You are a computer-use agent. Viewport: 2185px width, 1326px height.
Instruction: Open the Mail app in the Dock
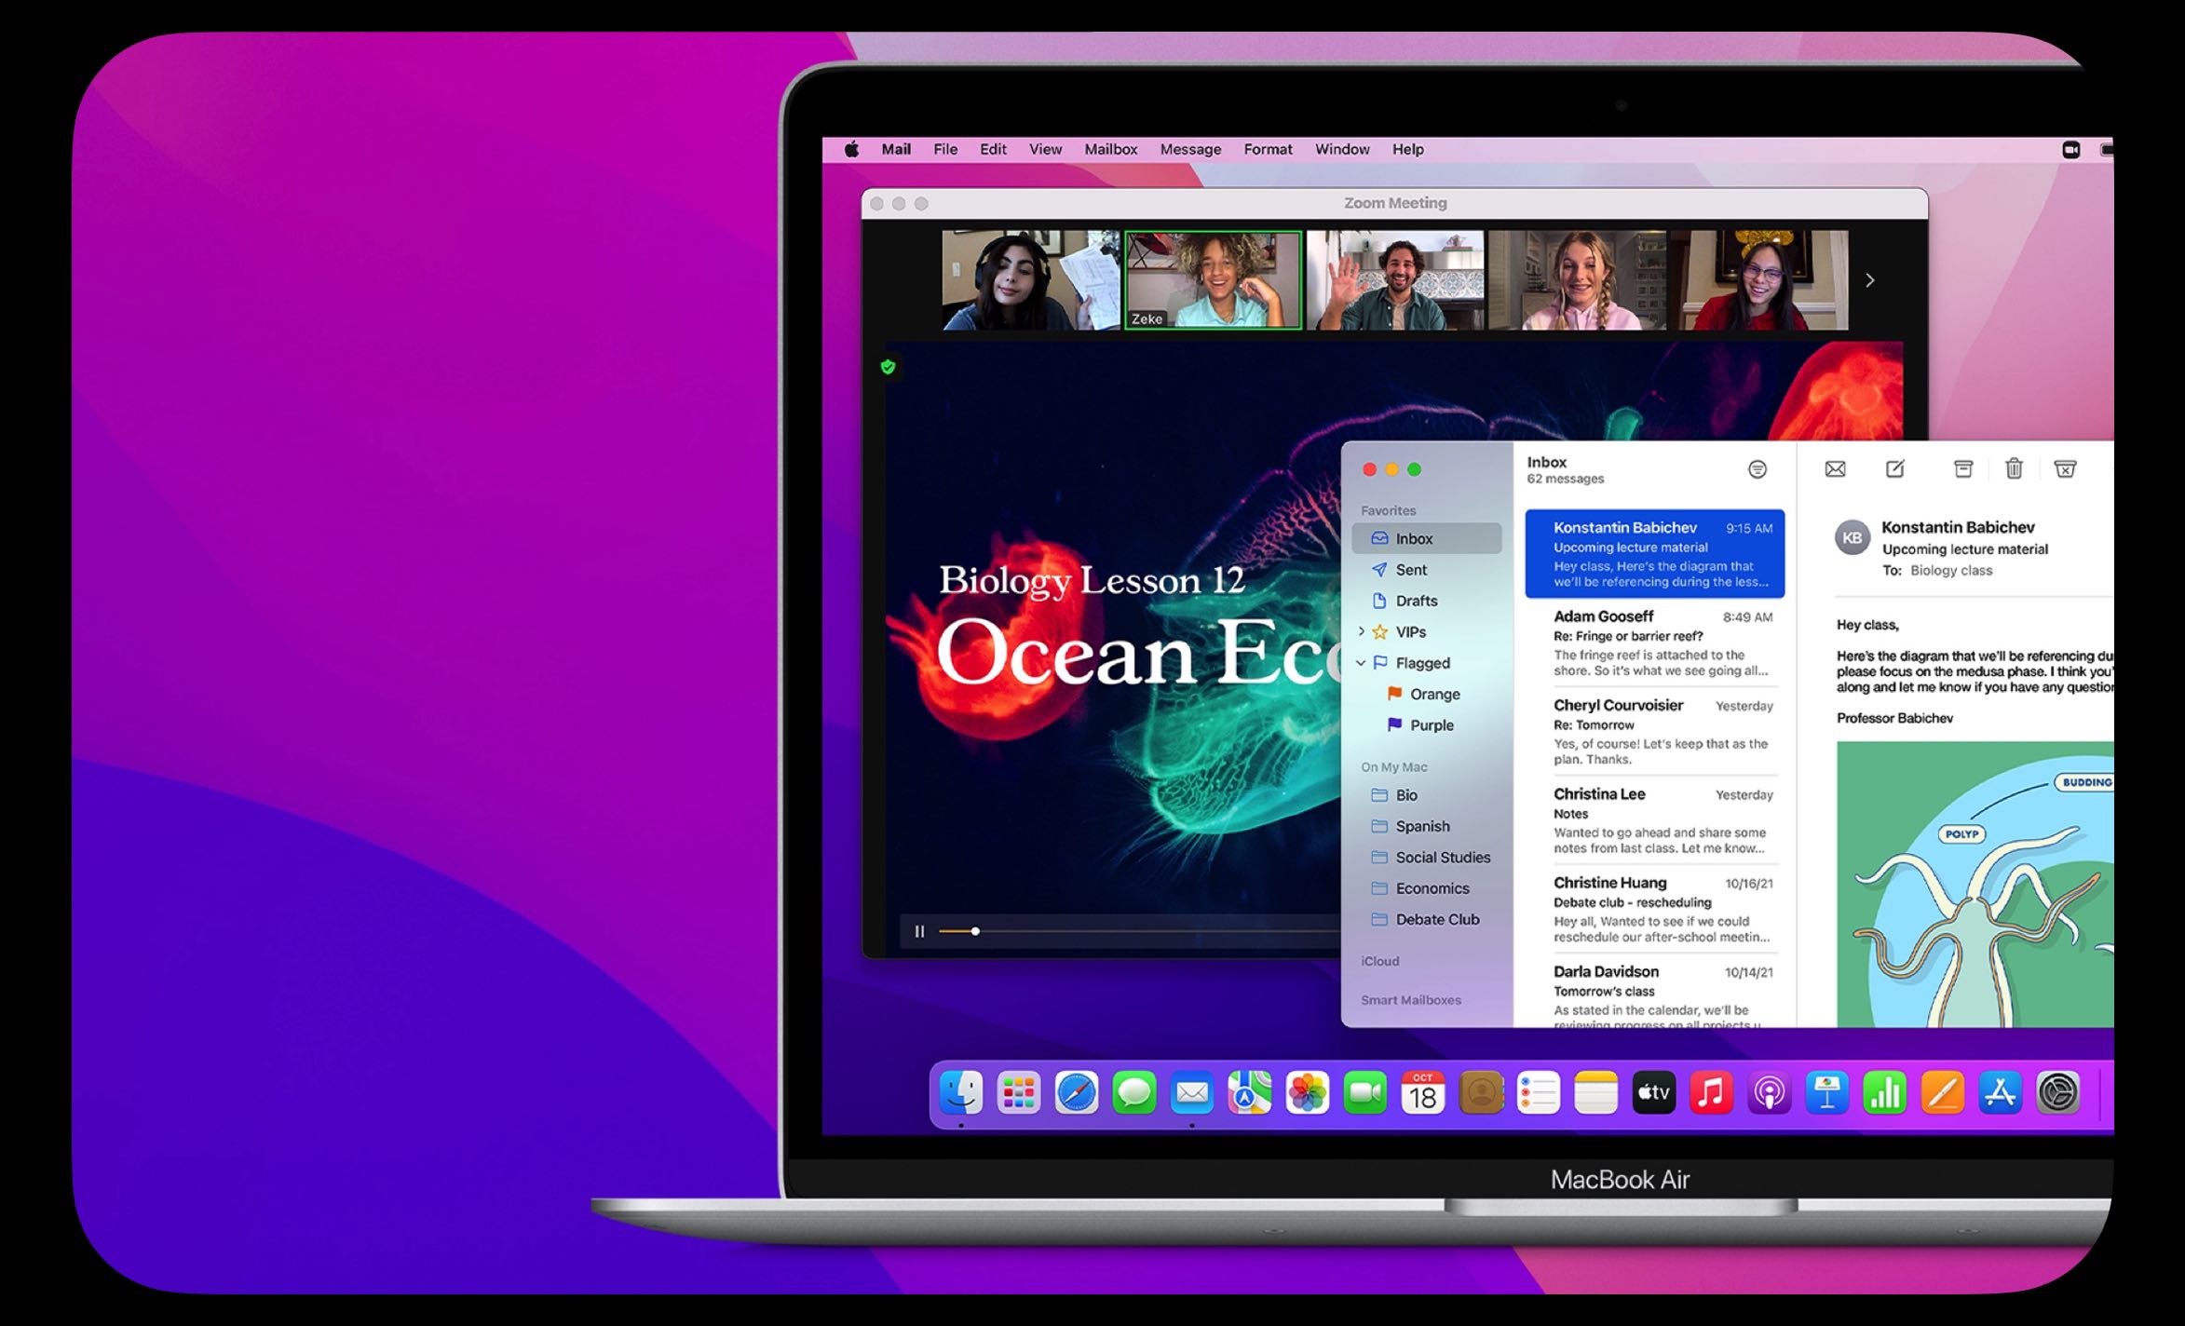click(1192, 1093)
